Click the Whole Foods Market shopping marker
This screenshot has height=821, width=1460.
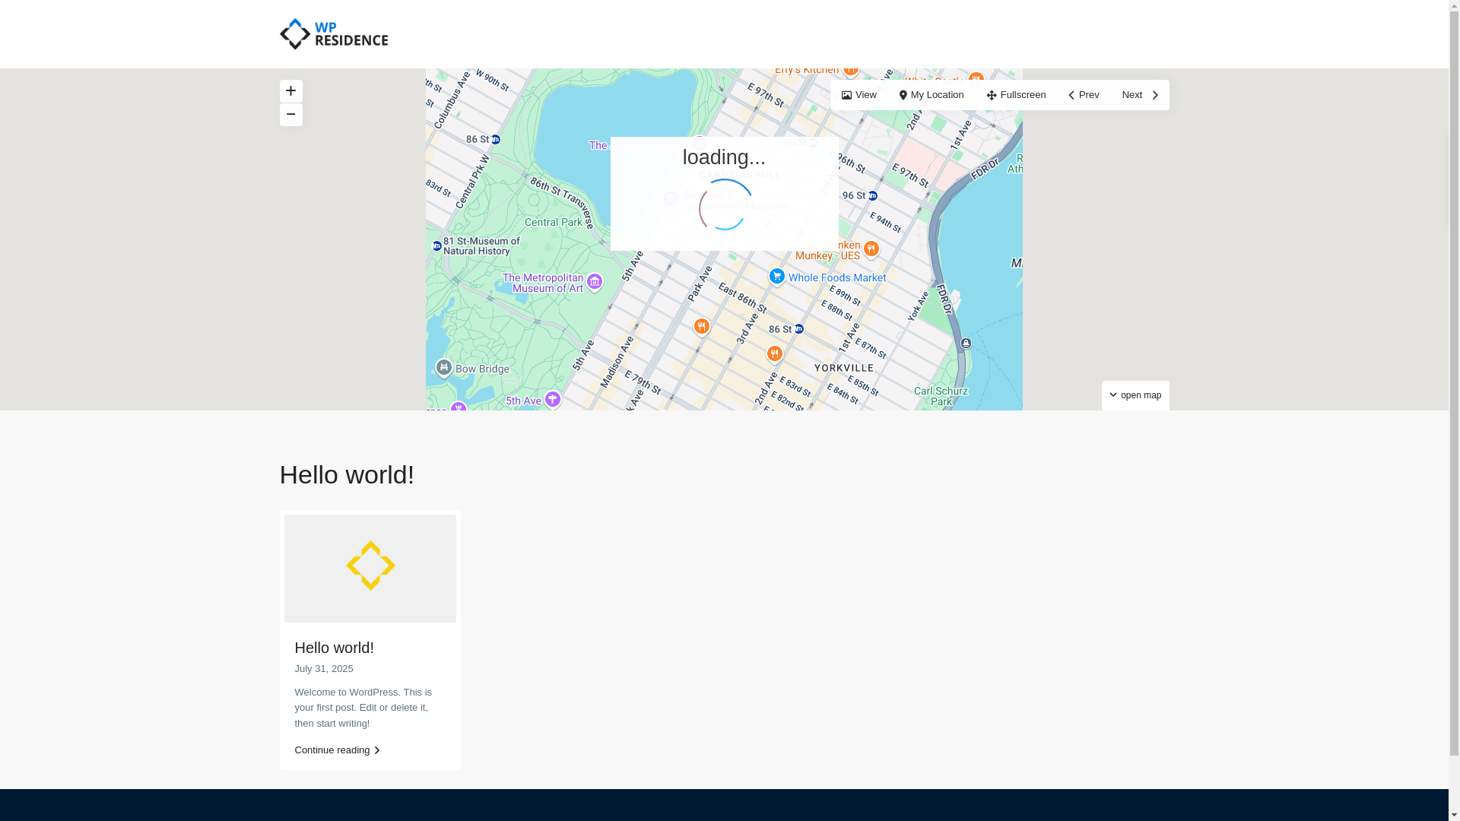click(x=776, y=277)
